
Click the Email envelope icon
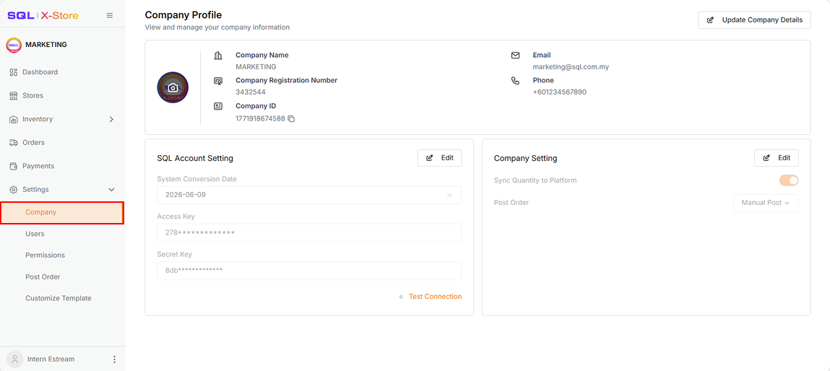(x=515, y=56)
